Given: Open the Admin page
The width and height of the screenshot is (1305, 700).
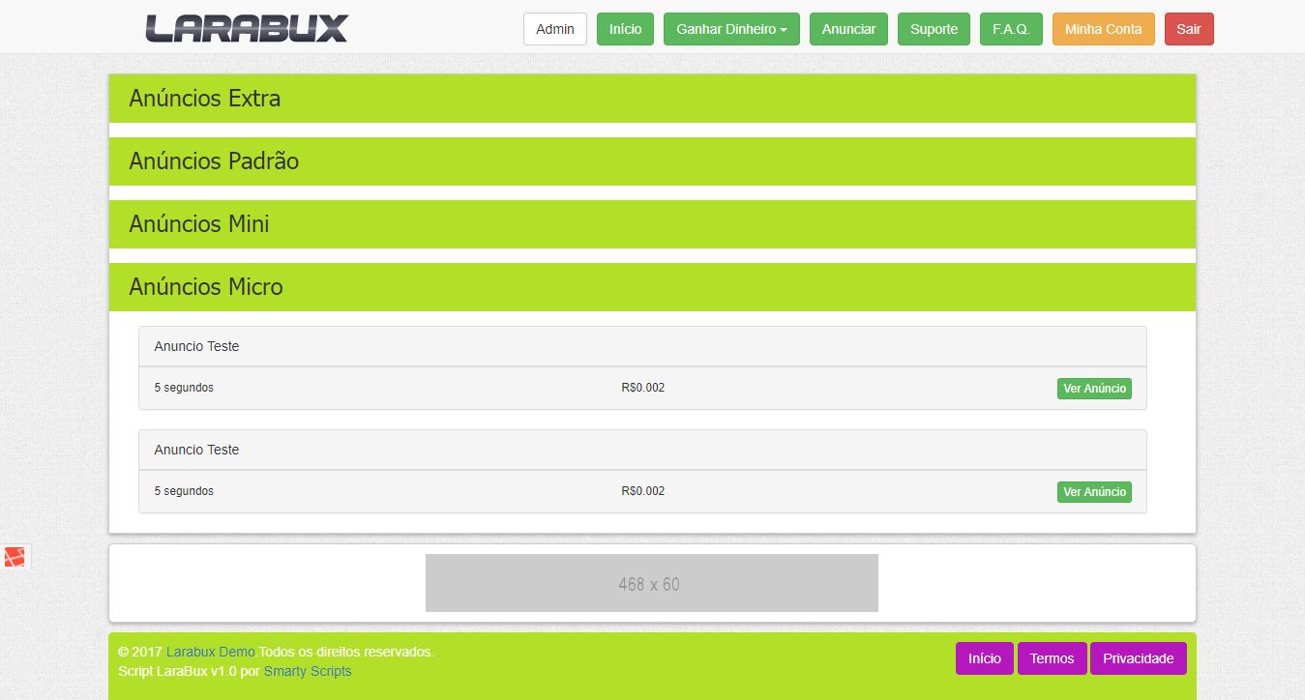Looking at the screenshot, I should pos(555,29).
